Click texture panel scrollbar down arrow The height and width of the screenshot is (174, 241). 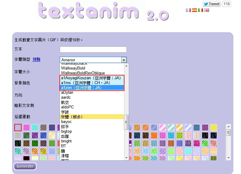229,158
